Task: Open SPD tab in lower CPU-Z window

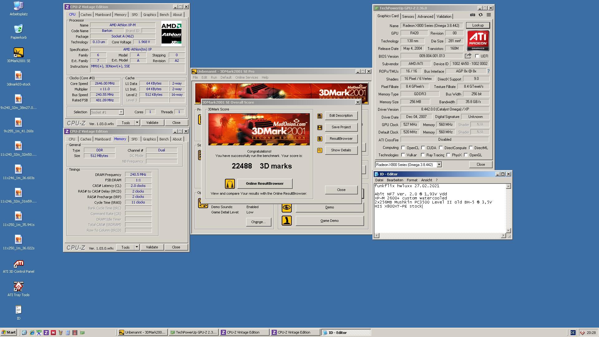Action: click(134, 139)
